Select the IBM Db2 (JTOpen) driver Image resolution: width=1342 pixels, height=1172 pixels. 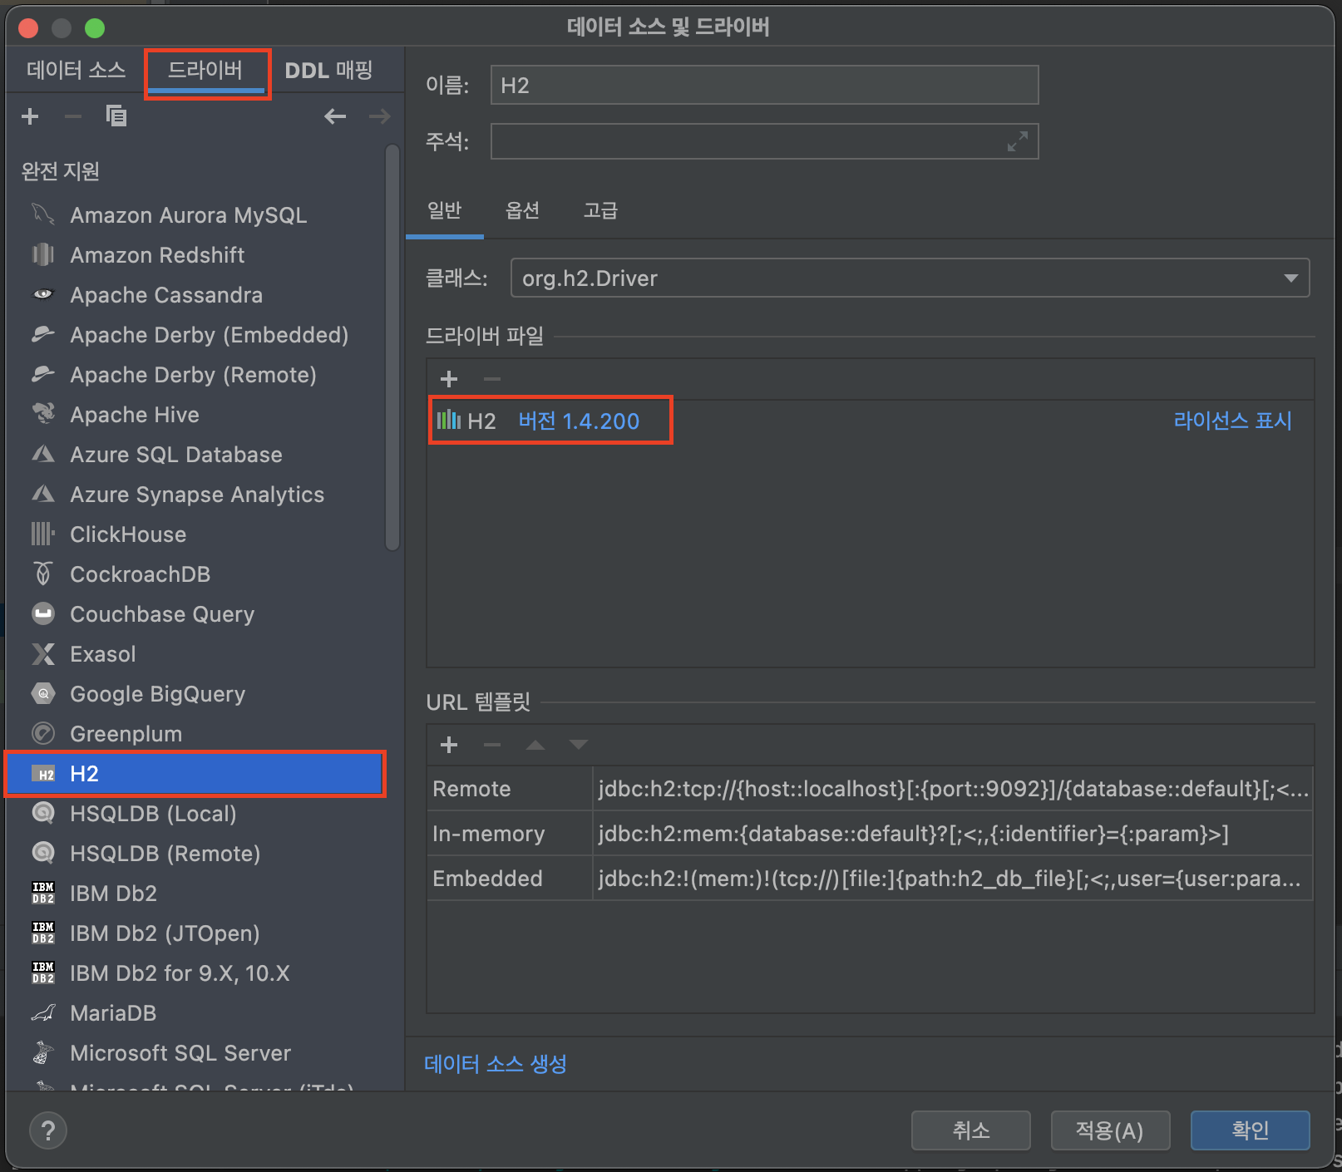point(195,933)
